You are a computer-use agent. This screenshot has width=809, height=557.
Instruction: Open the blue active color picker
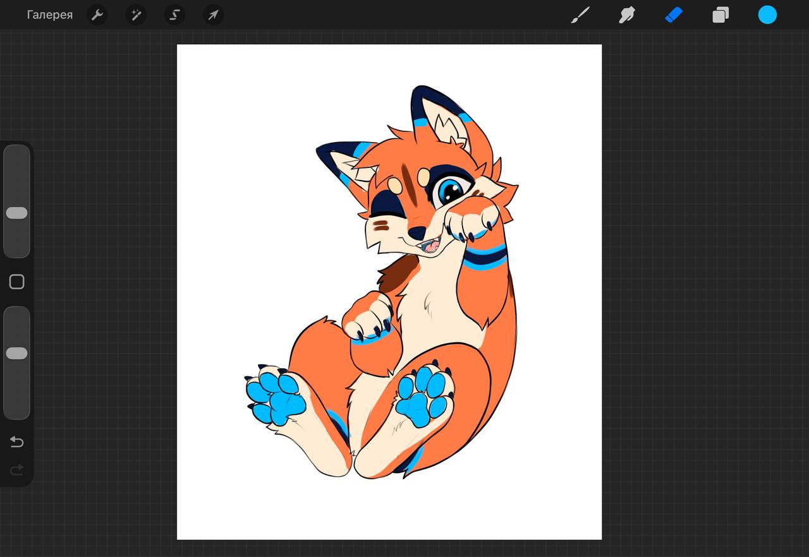coord(767,15)
